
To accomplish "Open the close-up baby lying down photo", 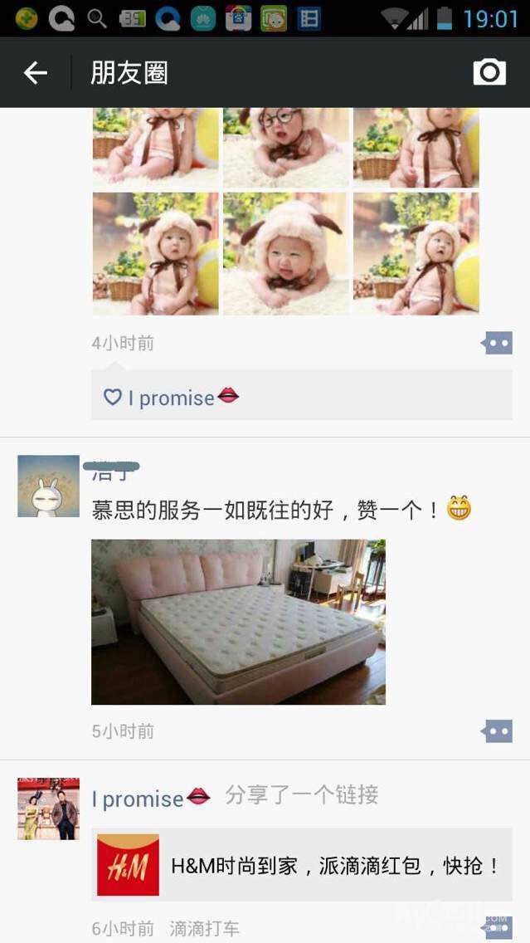I will pos(286,254).
